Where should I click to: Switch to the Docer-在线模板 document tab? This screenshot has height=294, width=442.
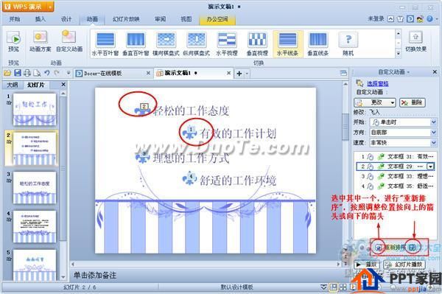pyautogui.click(x=113, y=73)
